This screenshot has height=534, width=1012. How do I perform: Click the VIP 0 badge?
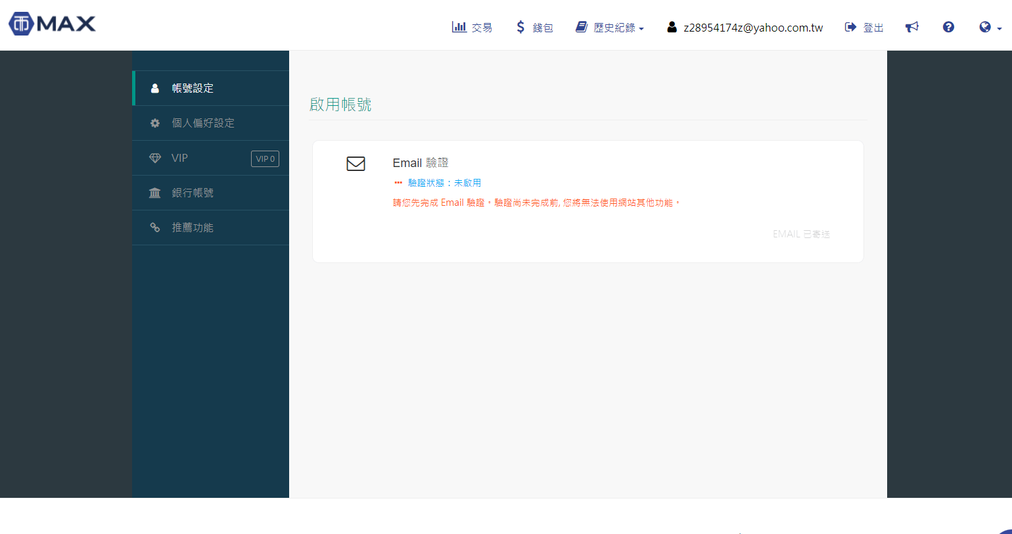[265, 158]
